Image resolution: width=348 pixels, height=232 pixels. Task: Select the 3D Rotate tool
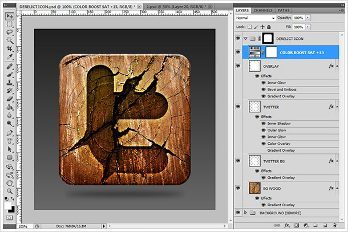9,167
